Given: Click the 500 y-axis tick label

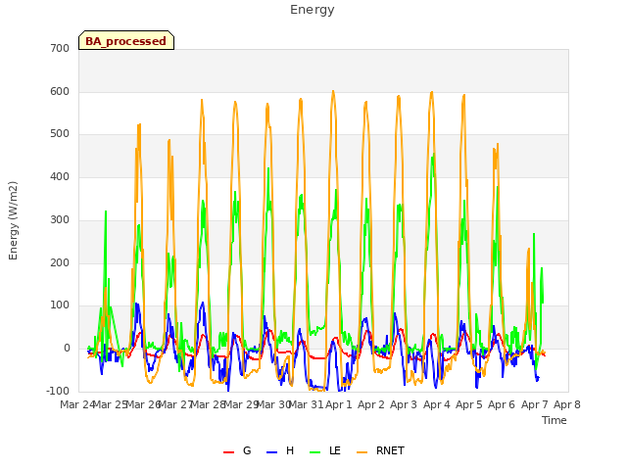Looking at the screenshot, I should 60,134.
